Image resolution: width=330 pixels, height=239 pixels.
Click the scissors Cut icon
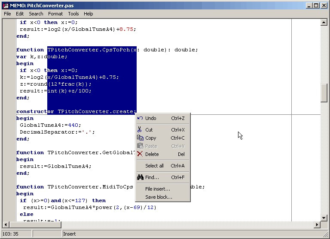(x=140, y=129)
